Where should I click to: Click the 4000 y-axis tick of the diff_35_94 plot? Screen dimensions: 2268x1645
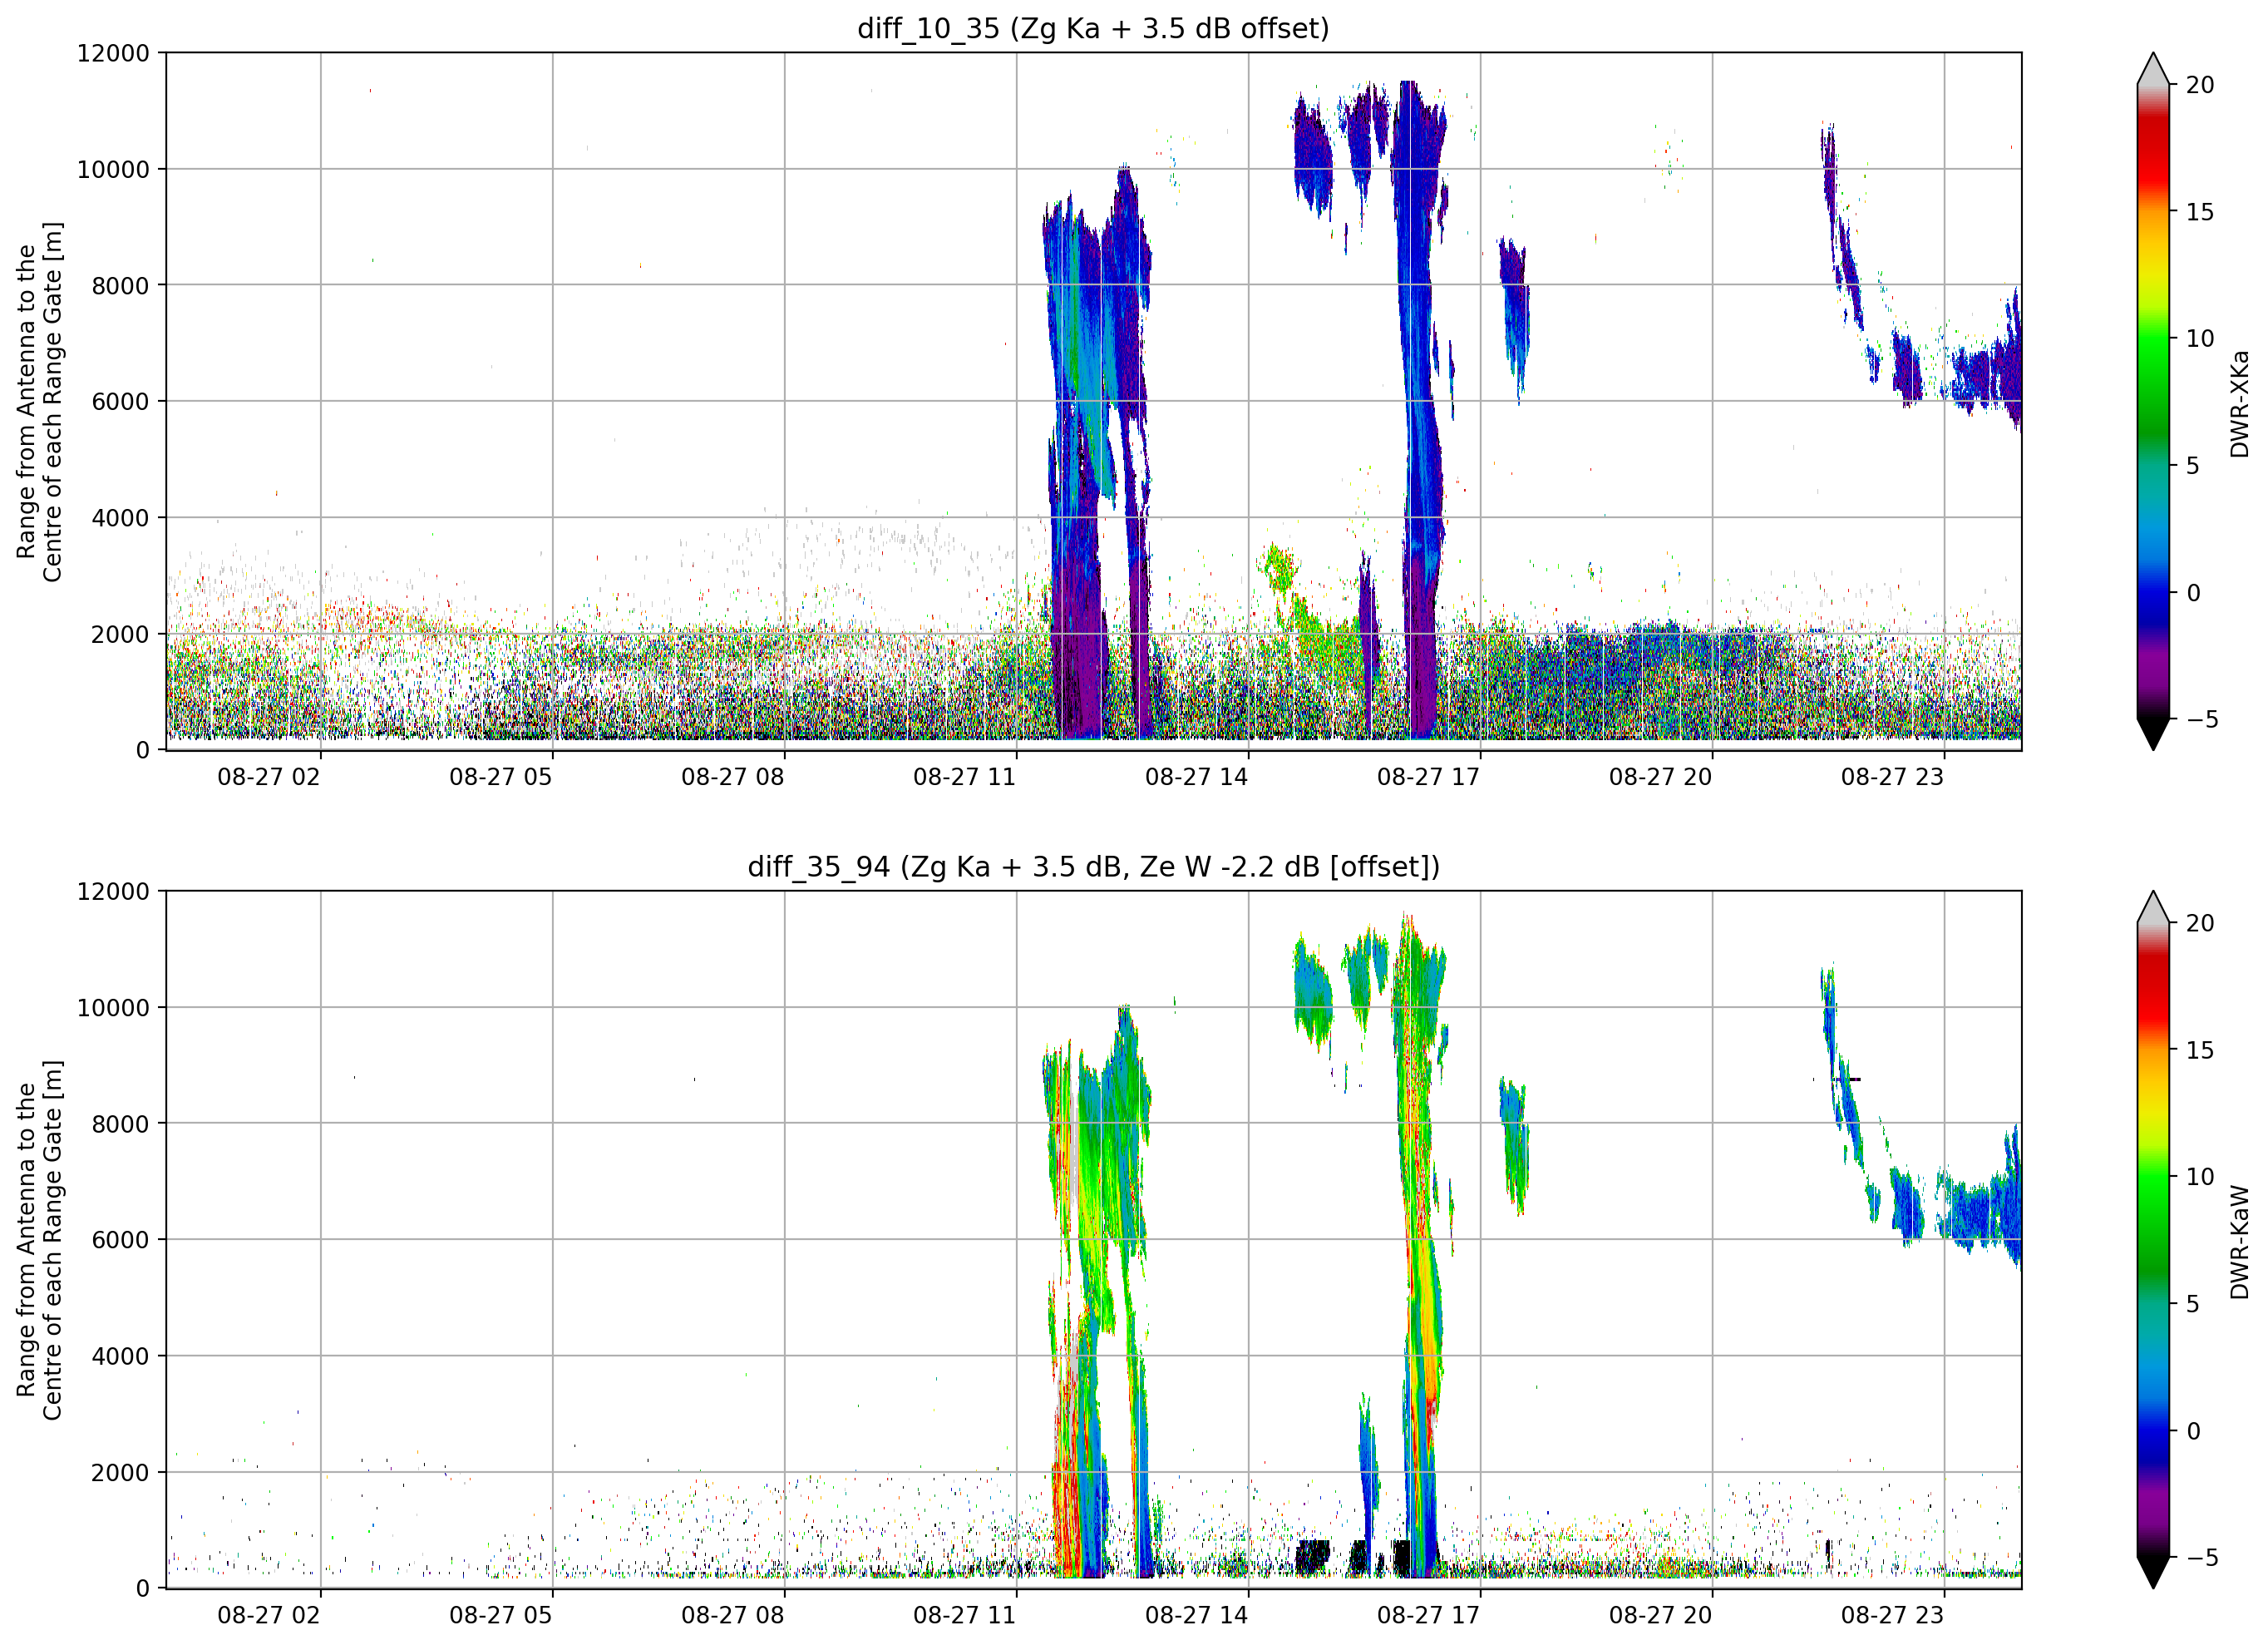click(120, 1356)
